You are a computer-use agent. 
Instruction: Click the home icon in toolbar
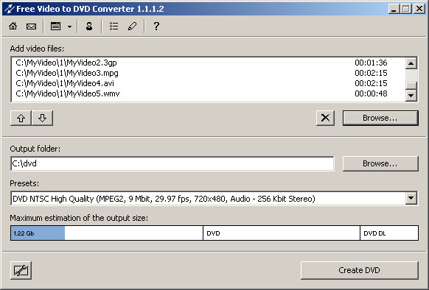tap(13, 26)
